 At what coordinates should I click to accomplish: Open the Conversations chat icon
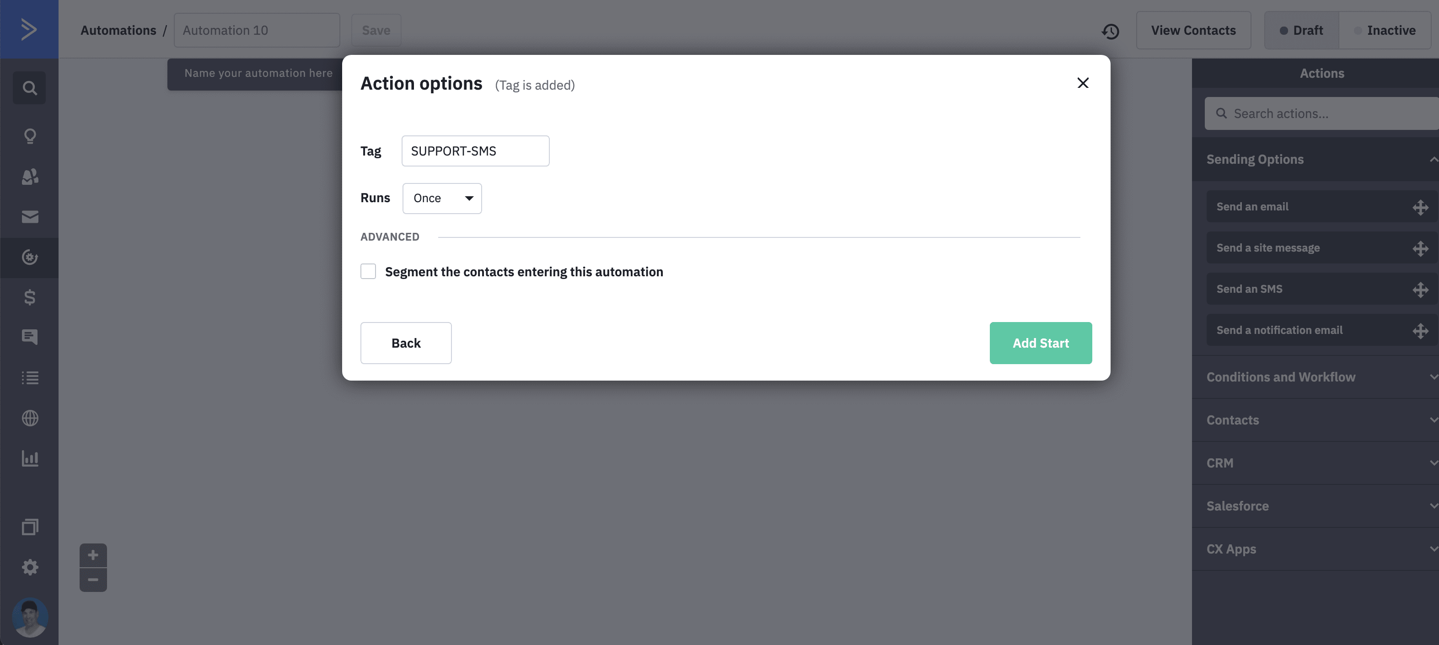[x=29, y=337]
